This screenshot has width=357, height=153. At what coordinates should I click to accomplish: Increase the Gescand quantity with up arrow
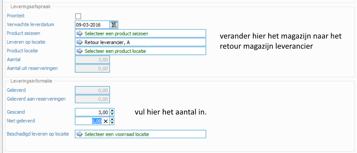pos(112,111)
